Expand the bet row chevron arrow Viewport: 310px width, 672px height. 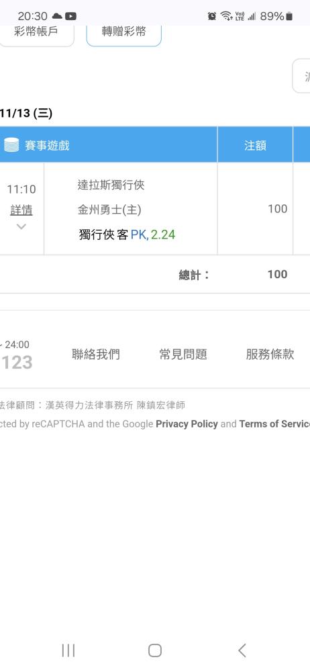[21, 226]
